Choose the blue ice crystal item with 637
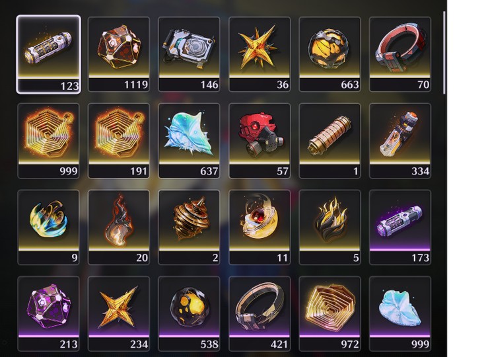This screenshot has width=486, height=357. [189, 141]
